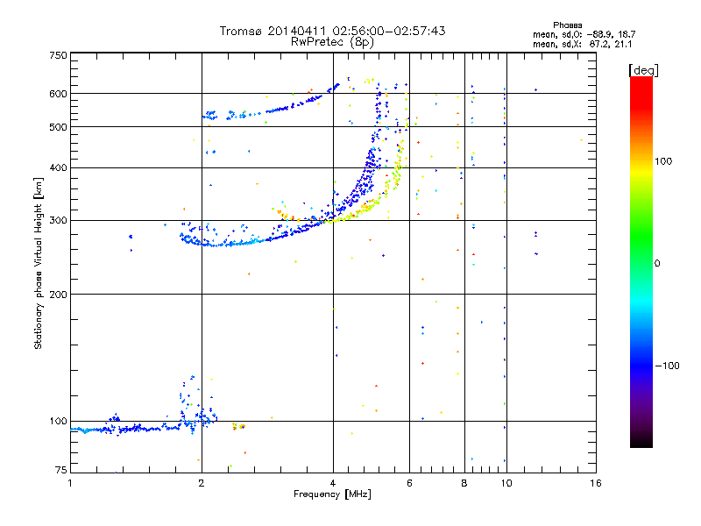Click the y-axis tick label '300'
The height and width of the screenshot is (526, 701).
(x=58, y=221)
